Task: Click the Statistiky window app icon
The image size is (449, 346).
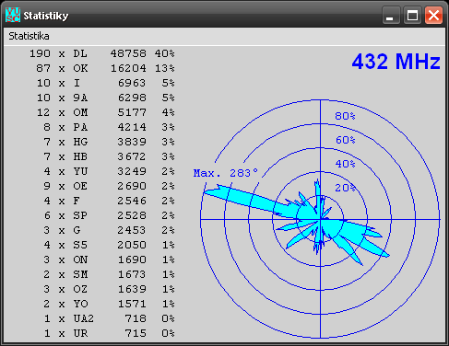Action: [x=13, y=15]
